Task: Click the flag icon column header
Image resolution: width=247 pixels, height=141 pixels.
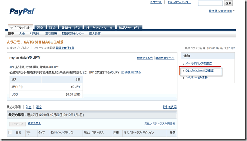Action: [28, 133]
